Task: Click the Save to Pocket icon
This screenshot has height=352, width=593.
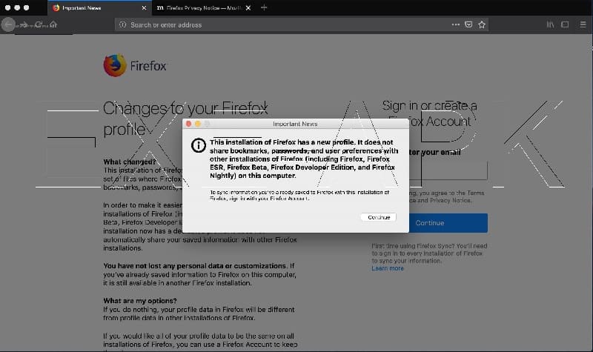Action: click(468, 24)
